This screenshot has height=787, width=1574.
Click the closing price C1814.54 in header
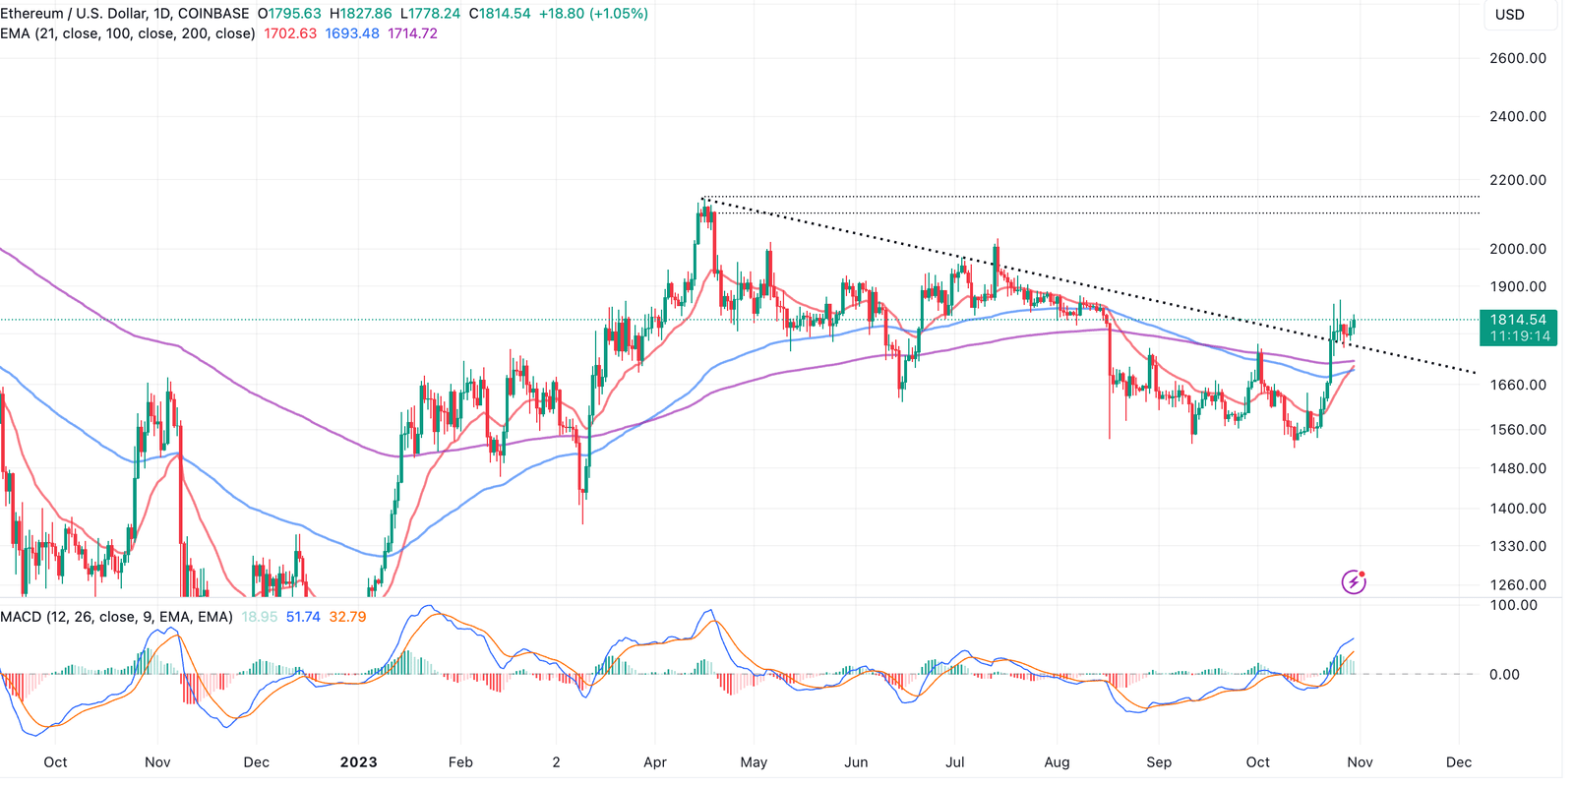click(x=500, y=14)
